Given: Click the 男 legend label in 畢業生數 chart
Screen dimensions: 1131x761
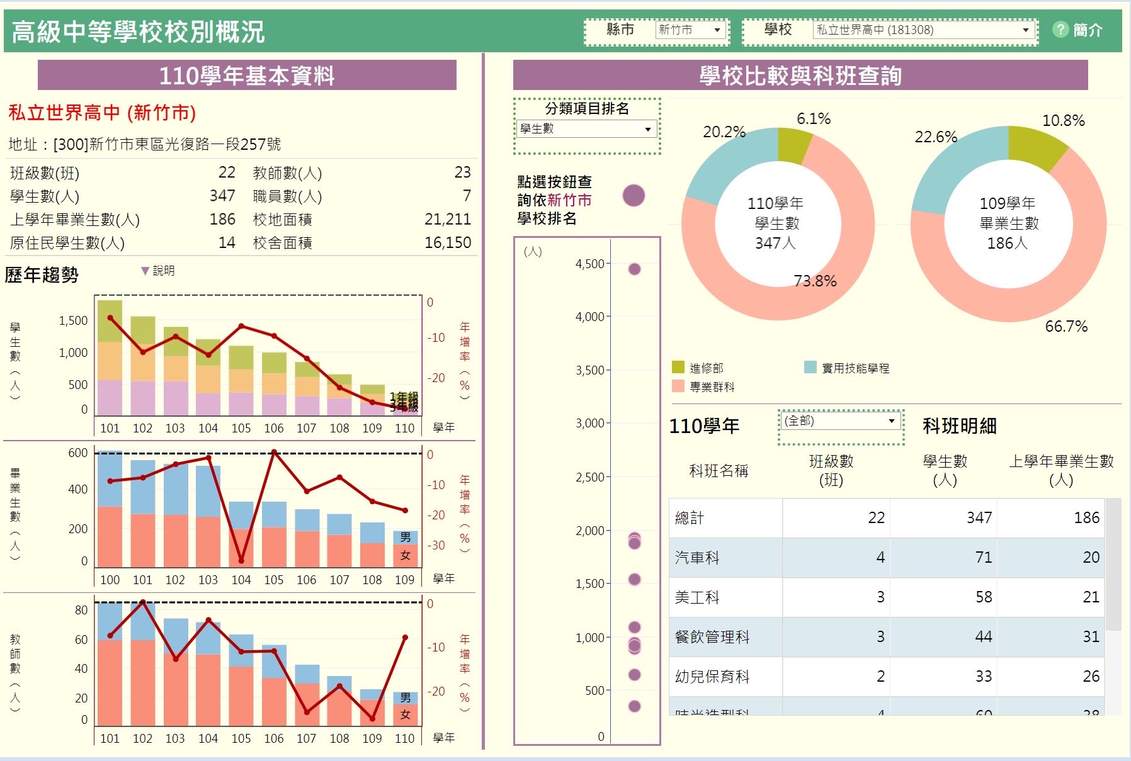Looking at the screenshot, I should pyautogui.click(x=406, y=537).
